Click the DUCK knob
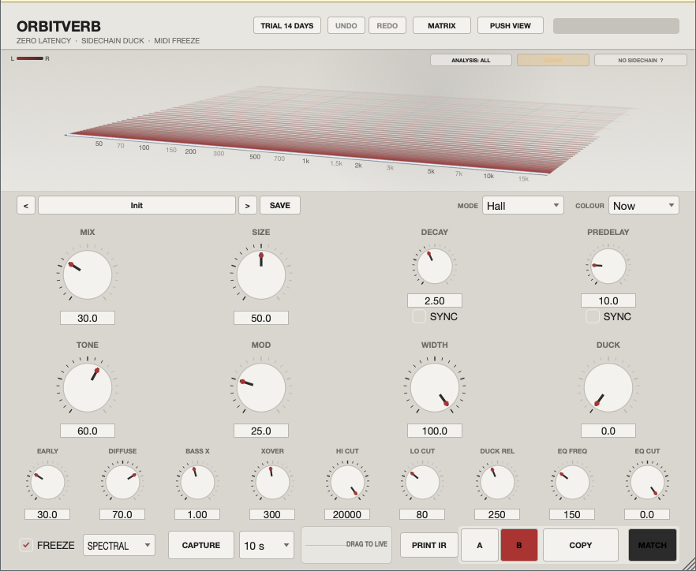This screenshot has width=696, height=571. pyautogui.click(x=608, y=387)
